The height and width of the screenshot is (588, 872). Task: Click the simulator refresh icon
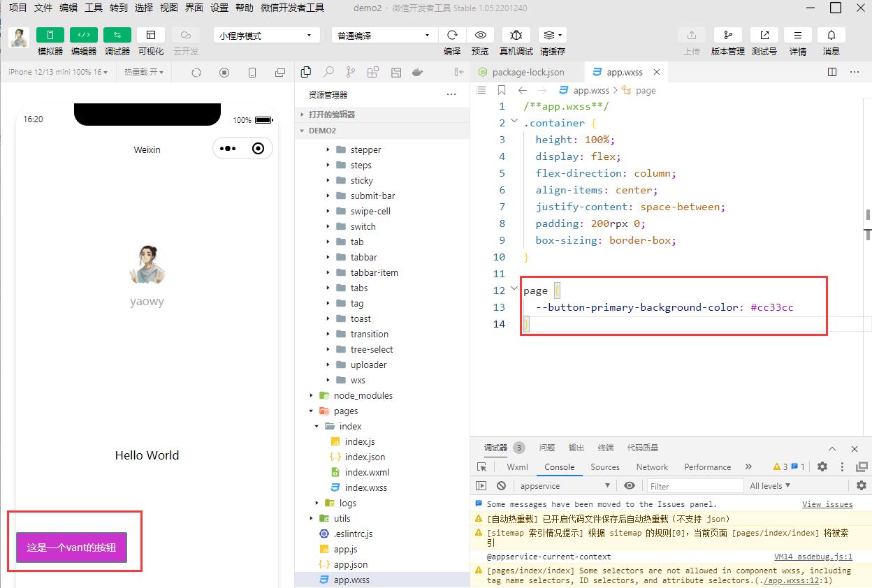pos(196,73)
